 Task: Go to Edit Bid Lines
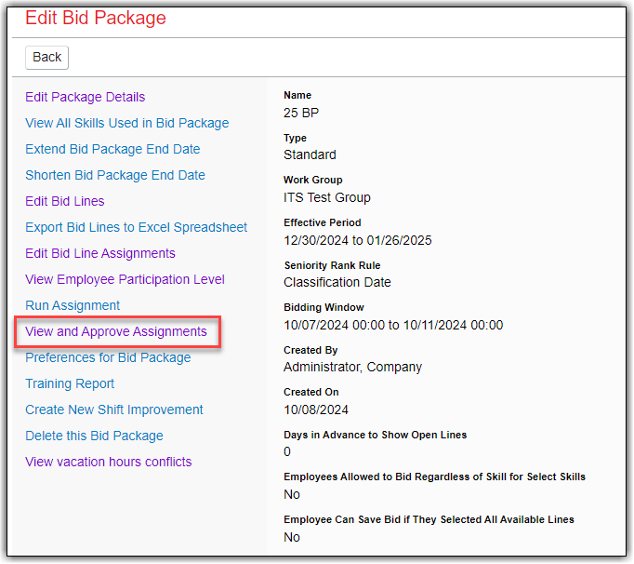[x=64, y=201]
